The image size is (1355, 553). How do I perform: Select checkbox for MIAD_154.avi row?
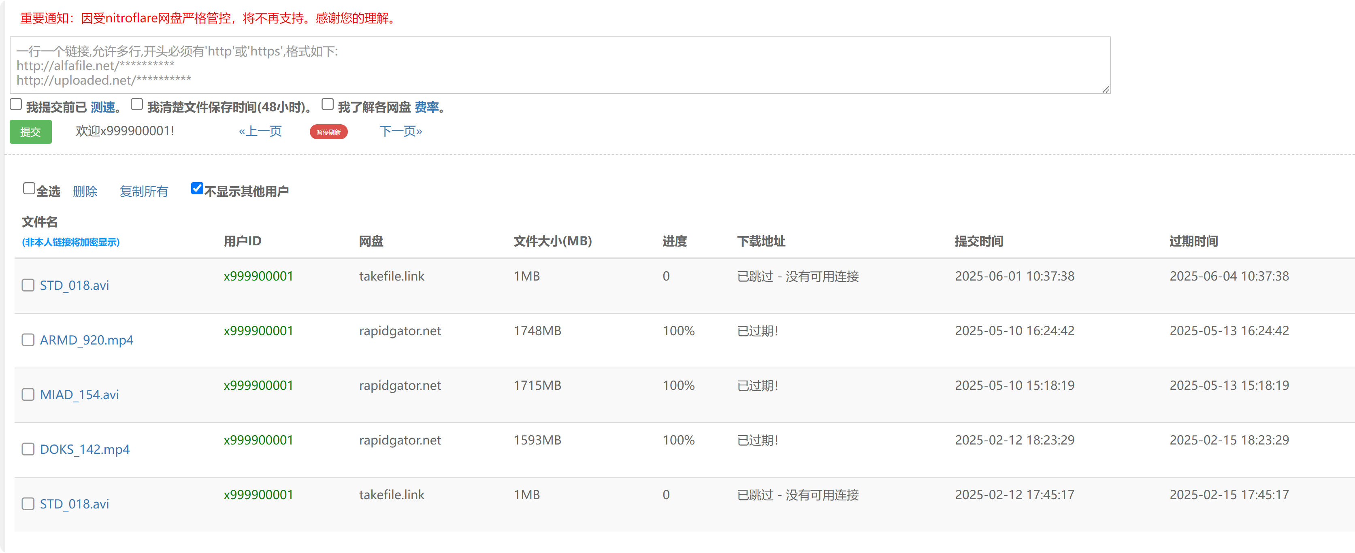[x=28, y=395]
